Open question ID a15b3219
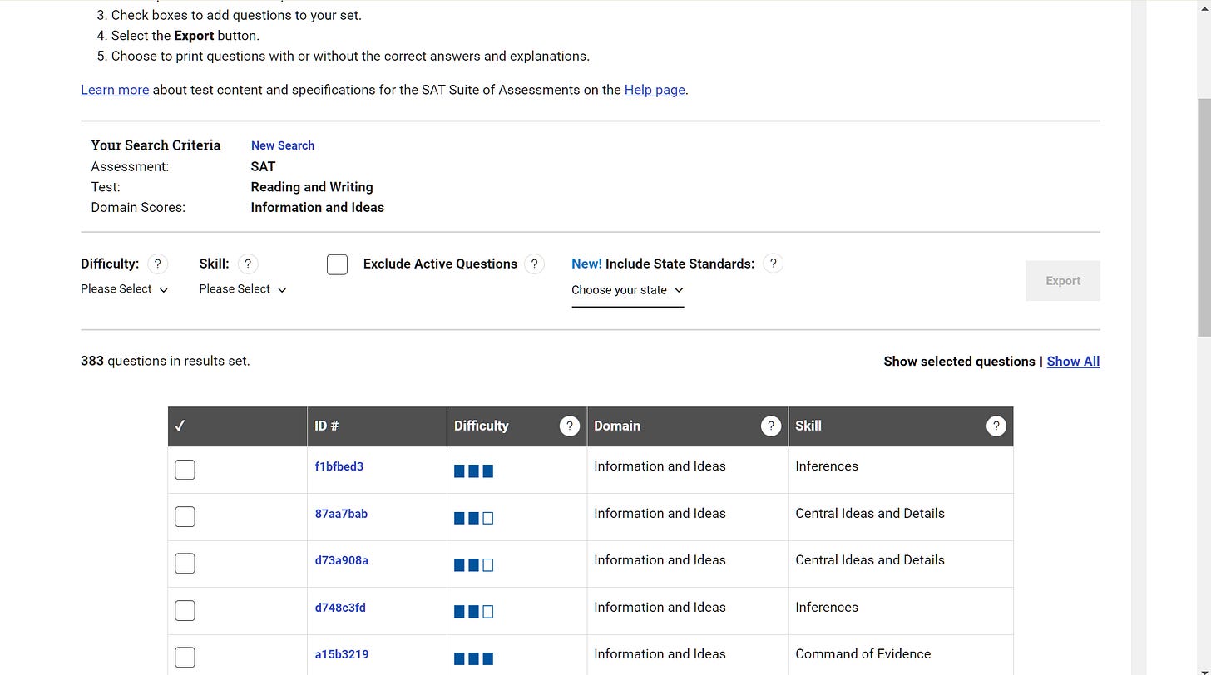The image size is (1211, 675). pos(342,654)
